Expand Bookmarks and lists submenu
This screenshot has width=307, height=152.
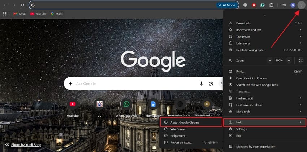tap(265, 30)
